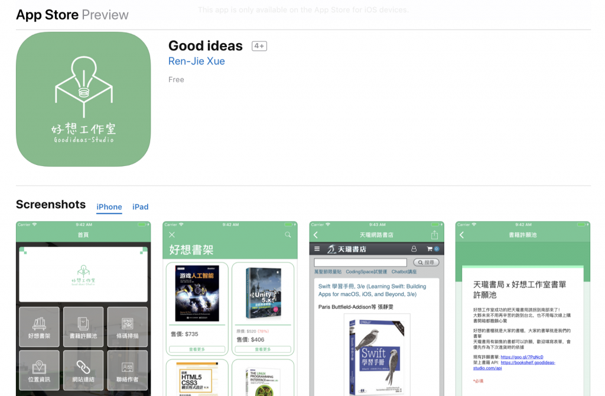Screen dimensions: 605x396
Task: Click the 萬聖節限量貼 link
Action: [328, 272]
